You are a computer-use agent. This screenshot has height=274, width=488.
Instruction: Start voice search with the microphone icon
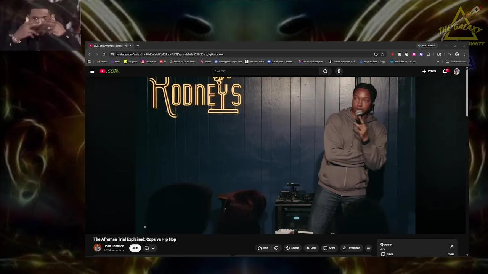pyautogui.click(x=339, y=71)
